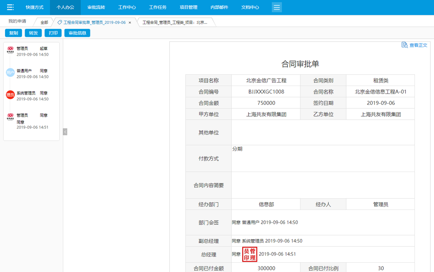The width and height of the screenshot is (434, 272).
Task: Switch to 审批流转 menu
Action: point(95,7)
